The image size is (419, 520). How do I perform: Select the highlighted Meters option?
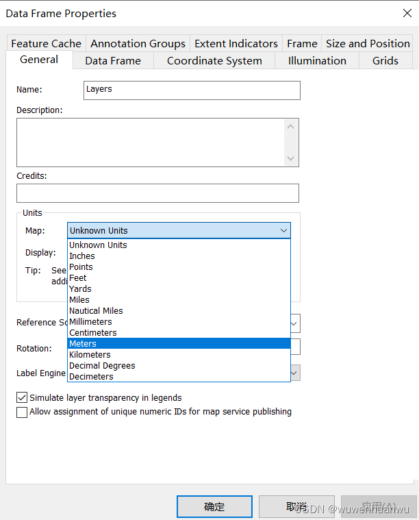click(x=179, y=343)
